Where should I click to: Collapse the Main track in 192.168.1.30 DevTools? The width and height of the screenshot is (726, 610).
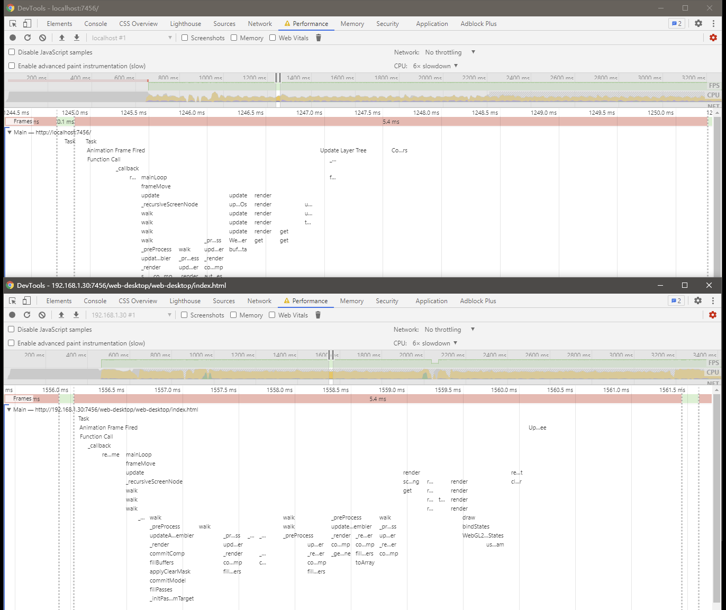9,409
